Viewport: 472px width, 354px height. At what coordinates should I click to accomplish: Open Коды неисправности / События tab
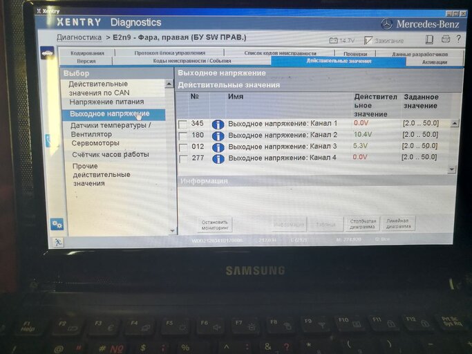point(191,61)
